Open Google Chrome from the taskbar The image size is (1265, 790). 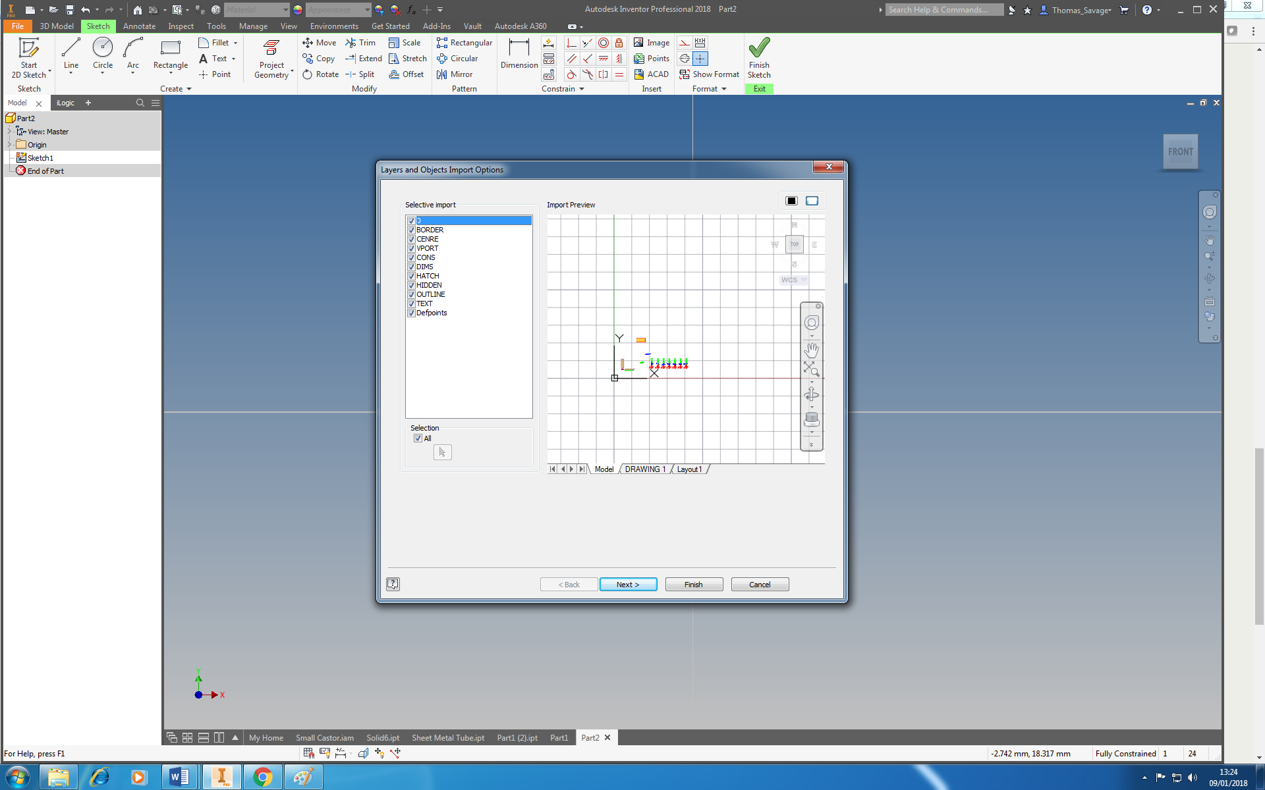pyautogui.click(x=263, y=777)
